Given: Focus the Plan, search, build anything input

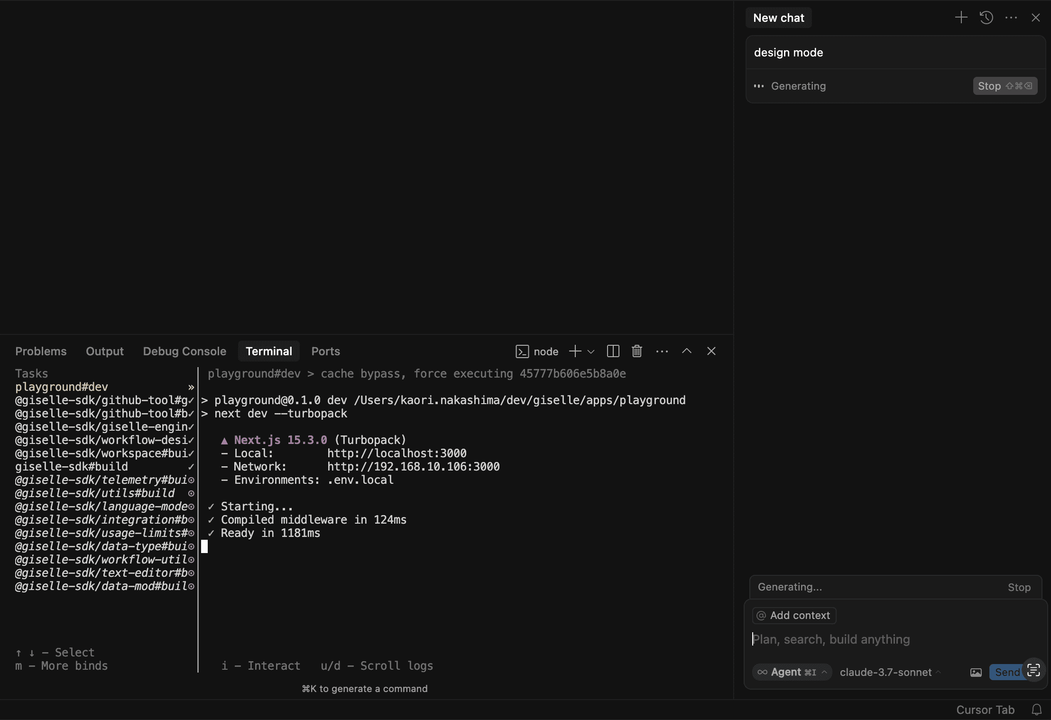Looking at the screenshot, I should pos(832,639).
